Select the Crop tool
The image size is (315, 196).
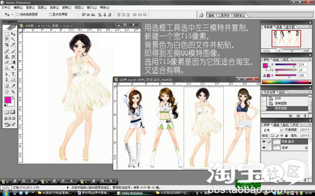pyautogui.click(x=6, y=45)
